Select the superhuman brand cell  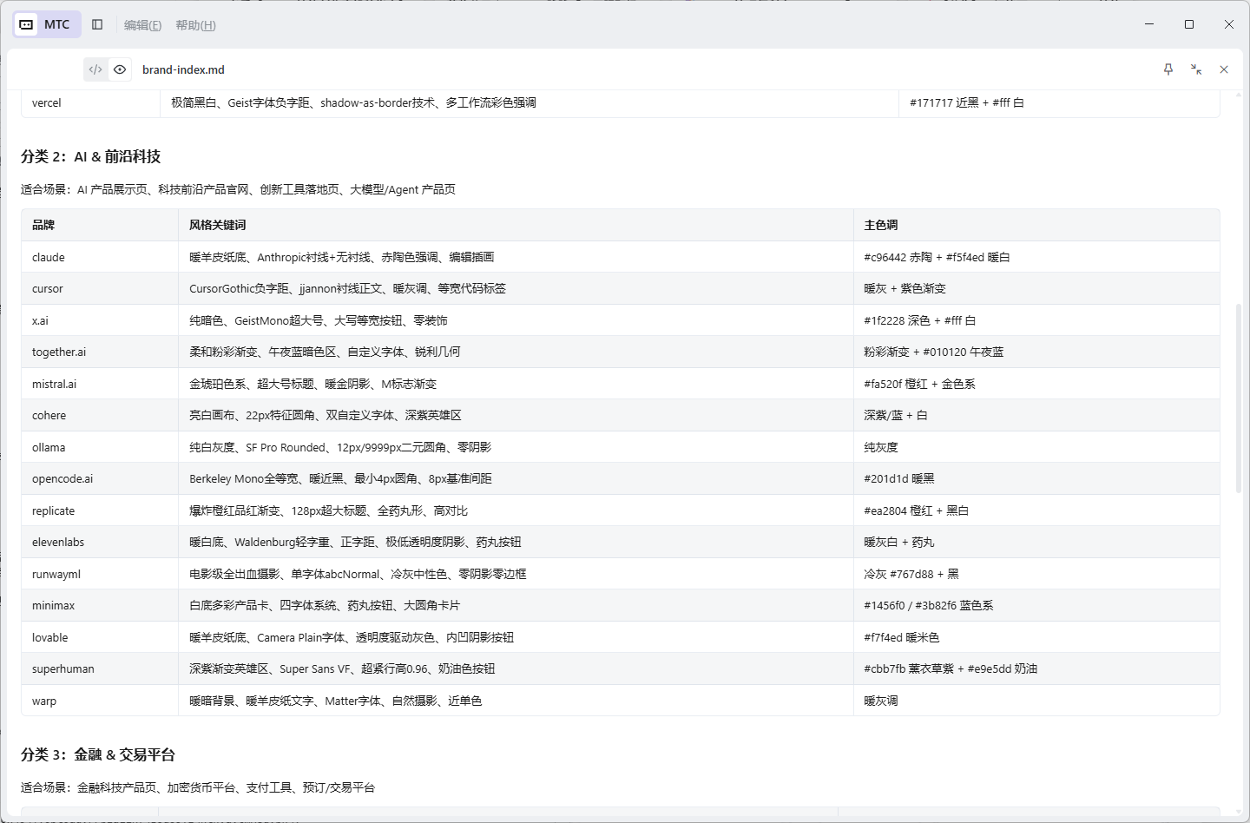click(100, 668)
